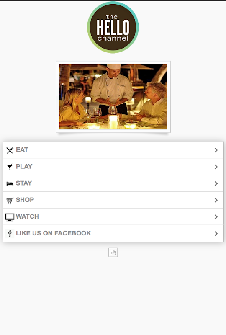This screenshot has height=335, width=226.
Task: Click the bed icon beside STAY
Action: [x=10, y=183]
